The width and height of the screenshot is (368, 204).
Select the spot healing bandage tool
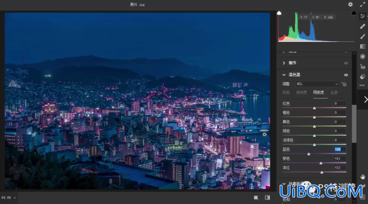tap(363, 26)
